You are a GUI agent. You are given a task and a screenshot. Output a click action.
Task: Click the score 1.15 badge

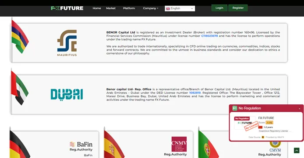point(269,123)
